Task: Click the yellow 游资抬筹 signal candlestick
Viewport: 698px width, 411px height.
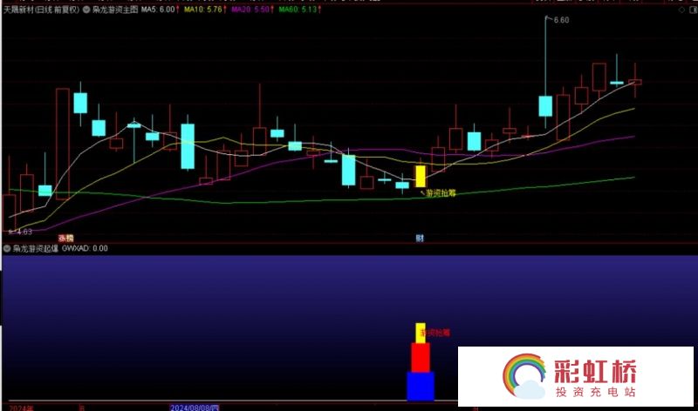Action: point(421,176)
